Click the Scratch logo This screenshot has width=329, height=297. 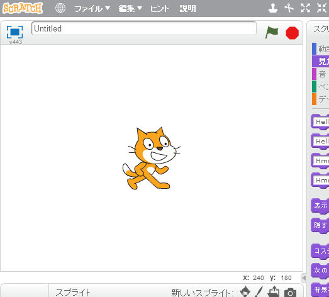(x=23, y=8)
